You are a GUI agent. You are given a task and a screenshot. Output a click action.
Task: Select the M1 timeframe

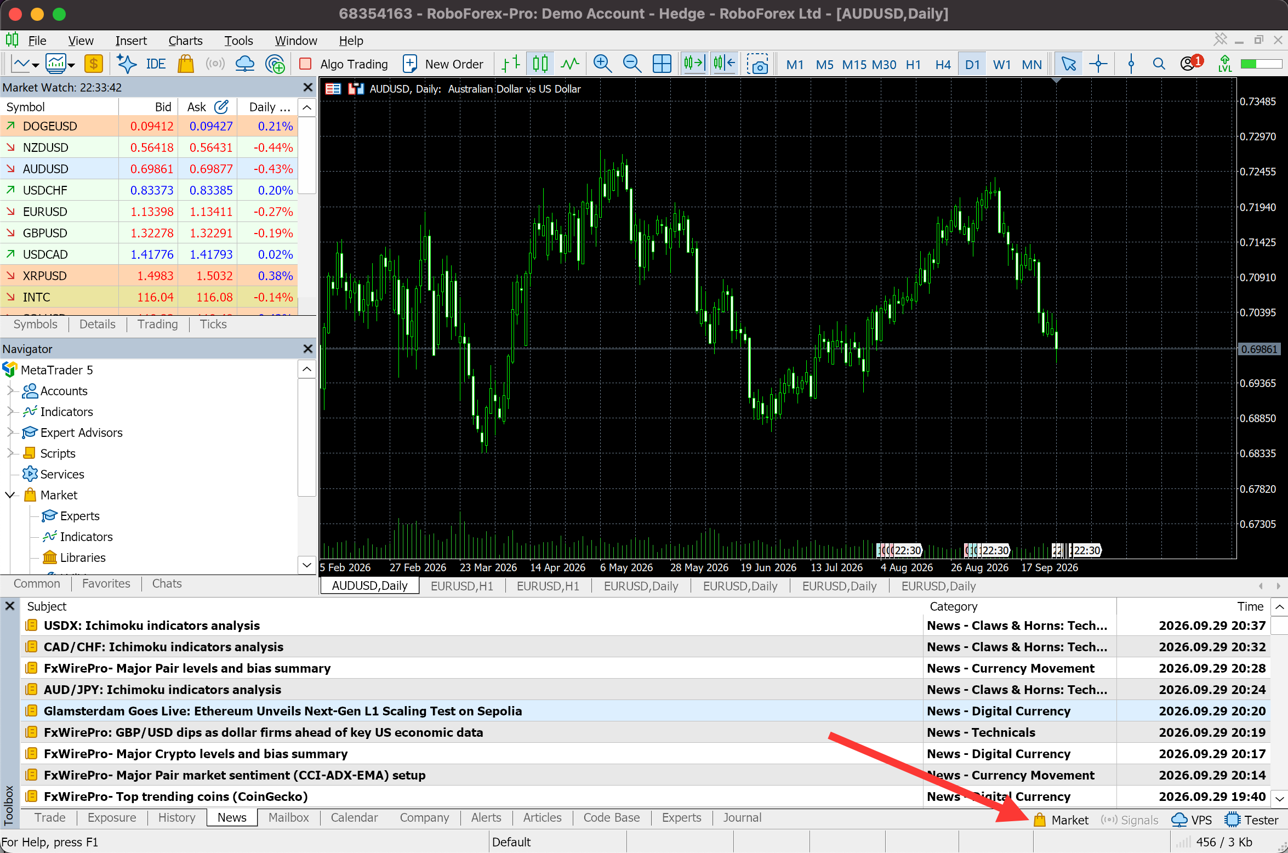(x=795, y=65)
